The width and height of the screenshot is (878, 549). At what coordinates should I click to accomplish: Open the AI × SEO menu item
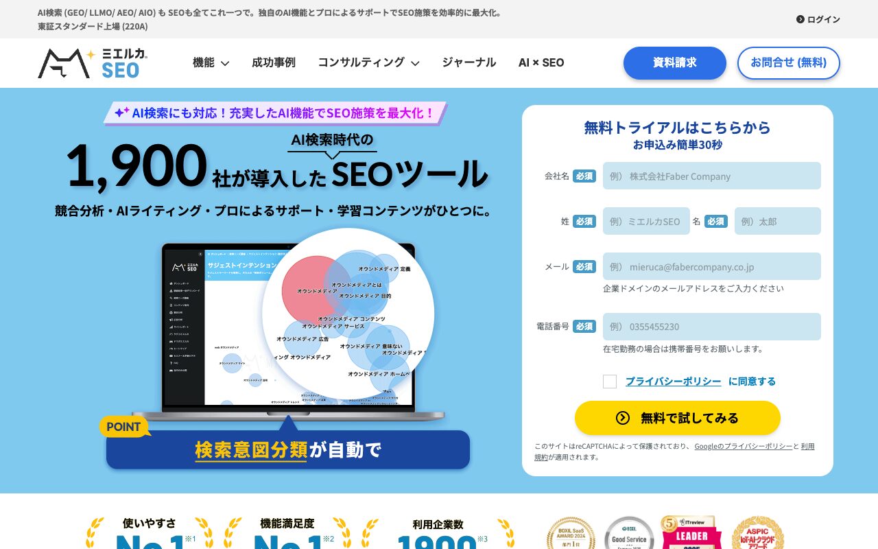click(541, 63)
